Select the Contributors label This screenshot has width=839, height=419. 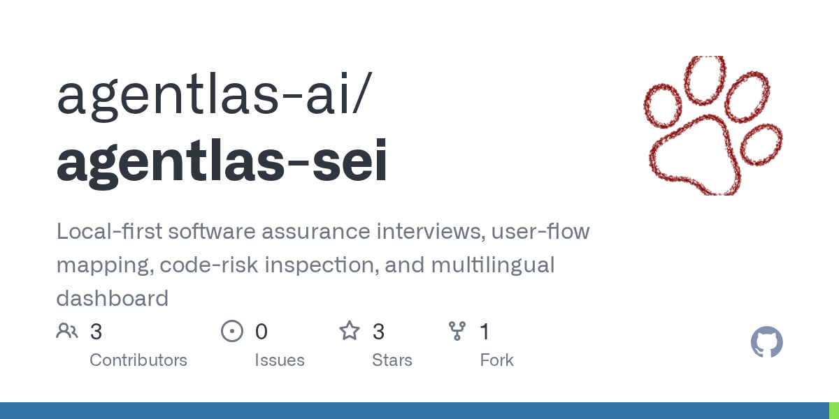[138, 360]
